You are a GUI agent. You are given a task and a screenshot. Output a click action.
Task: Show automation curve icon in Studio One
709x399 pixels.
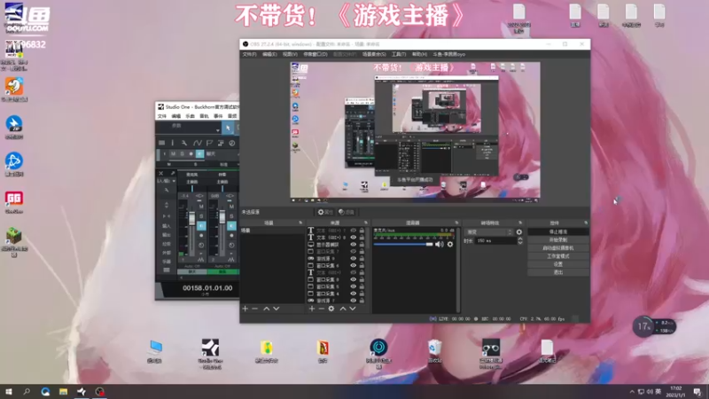pos(198,143)
